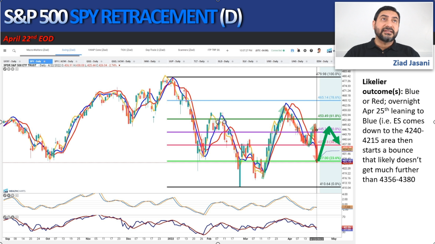Open the Scanners (Ziad) workspace tab
Screen dimensions: 435x244
pyautogui.click(x=186, y=50)
